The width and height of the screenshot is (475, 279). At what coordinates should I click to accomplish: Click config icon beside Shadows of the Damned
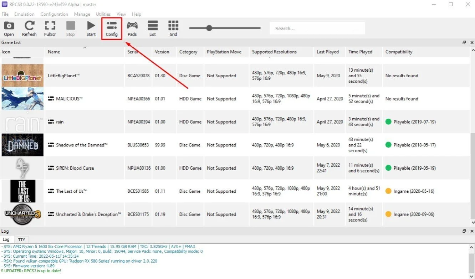(x=51, y=145)
